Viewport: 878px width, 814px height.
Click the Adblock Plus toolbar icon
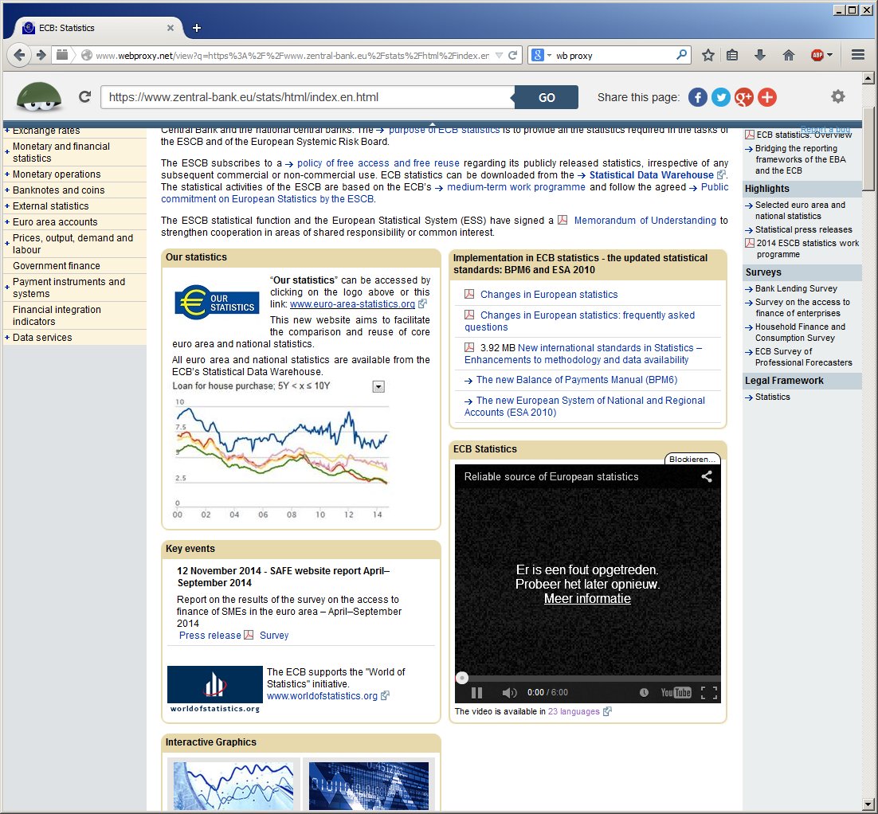[817, 55]
